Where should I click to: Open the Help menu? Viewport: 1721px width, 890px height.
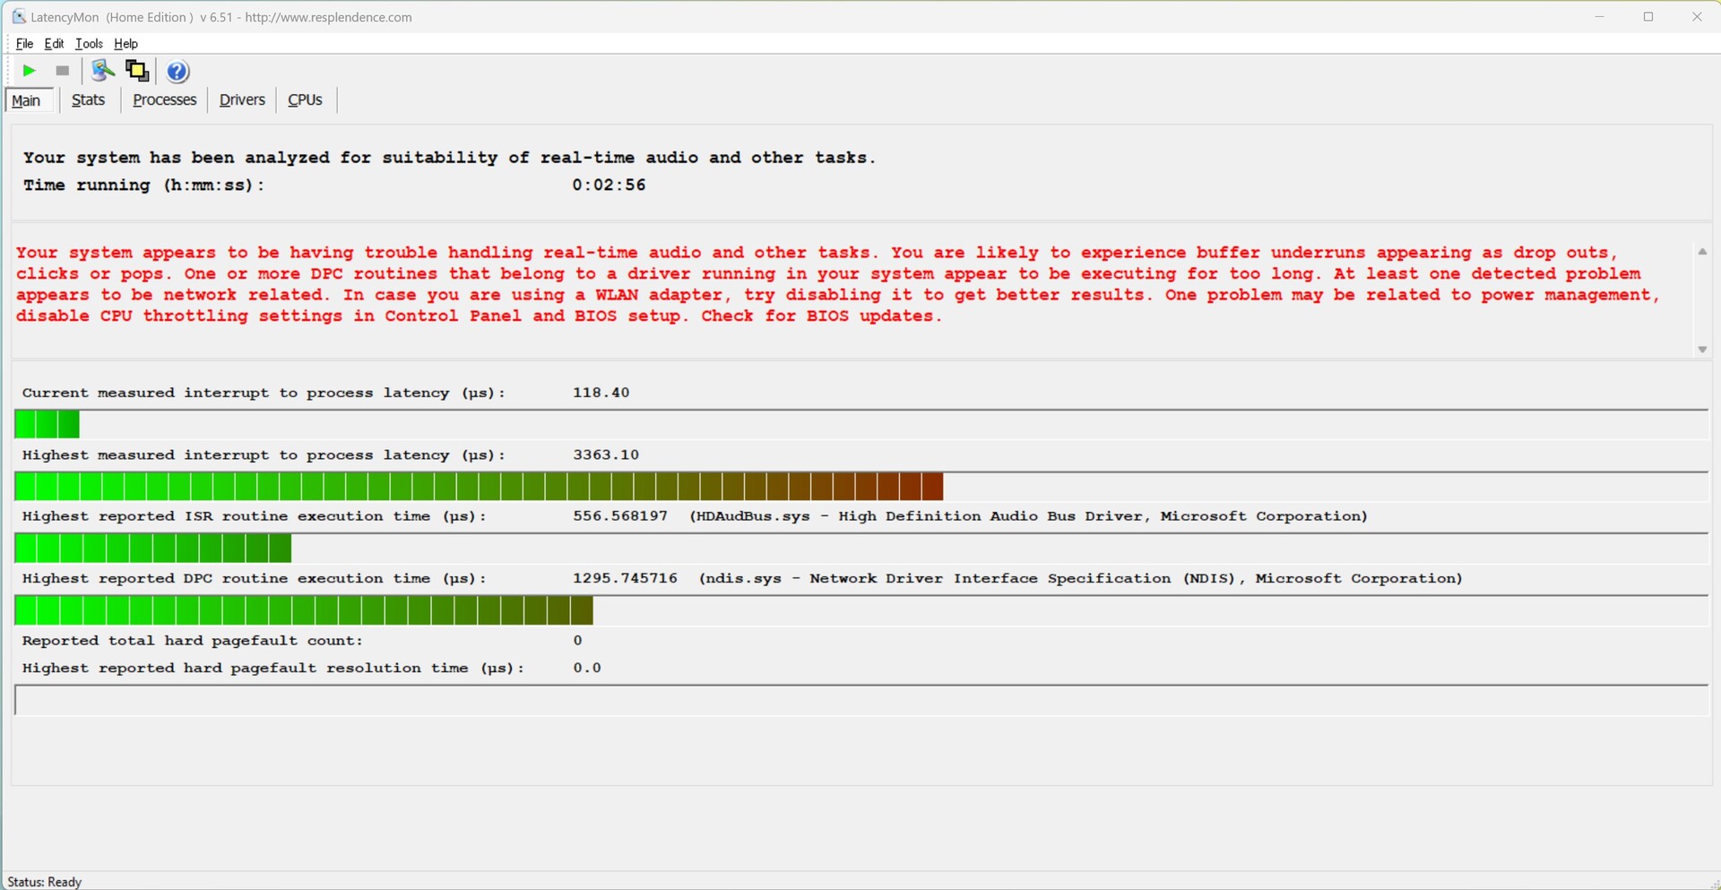pyautogui.click(x=125, y=44)
